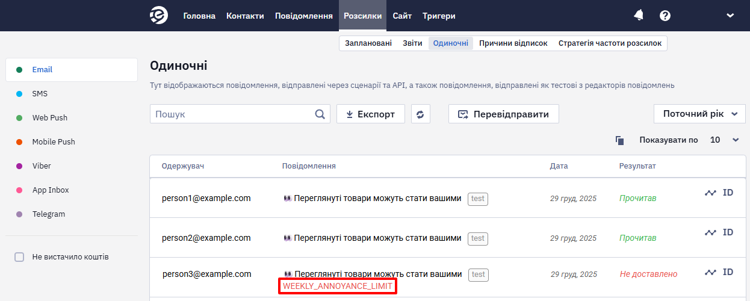
Task: Click the Не доставлено status for person3
Action: click(648, 274)
